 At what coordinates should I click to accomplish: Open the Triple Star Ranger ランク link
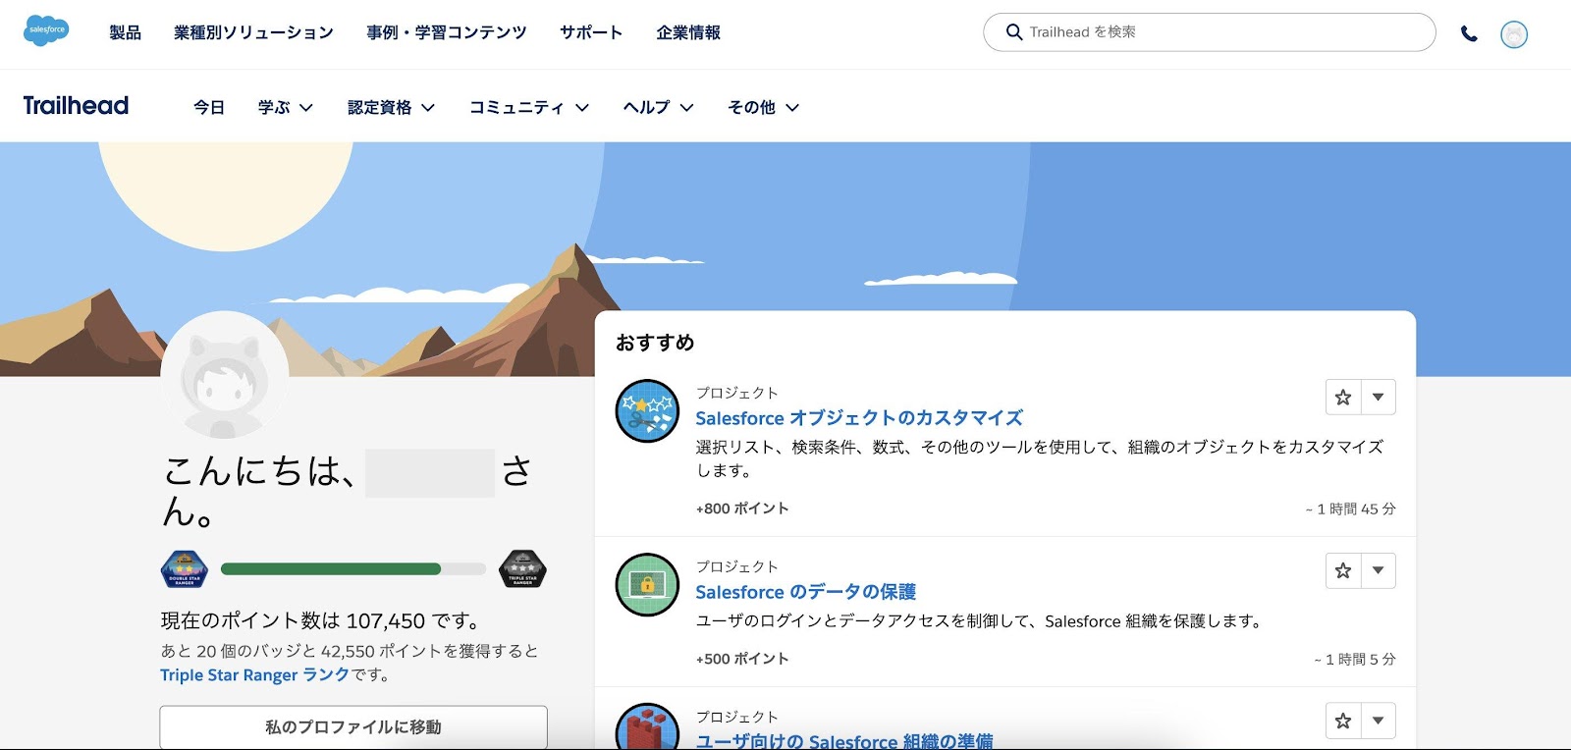point(255,674)
